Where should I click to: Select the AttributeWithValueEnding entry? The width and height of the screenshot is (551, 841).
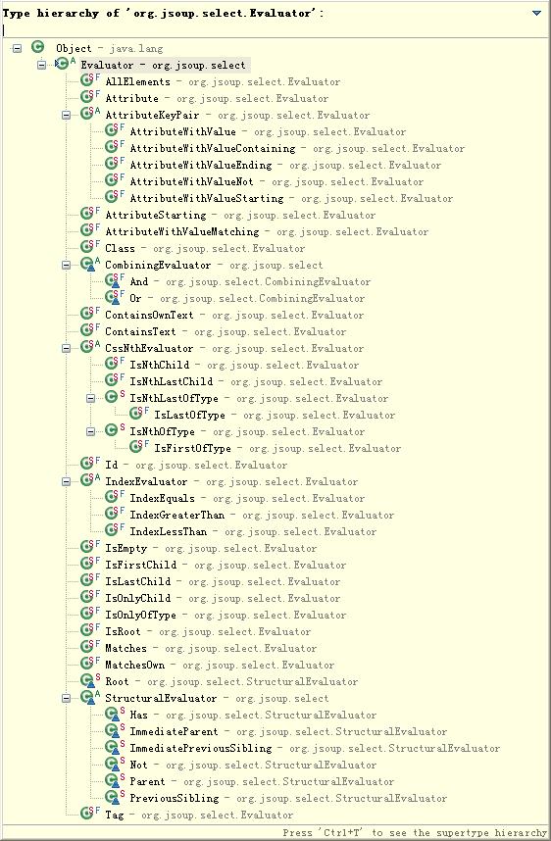(x=285, y=166)
